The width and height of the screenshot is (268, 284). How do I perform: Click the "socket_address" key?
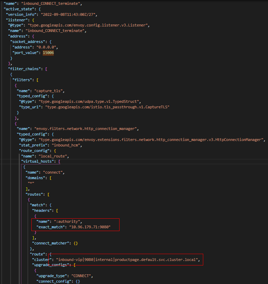pos(26,42)
